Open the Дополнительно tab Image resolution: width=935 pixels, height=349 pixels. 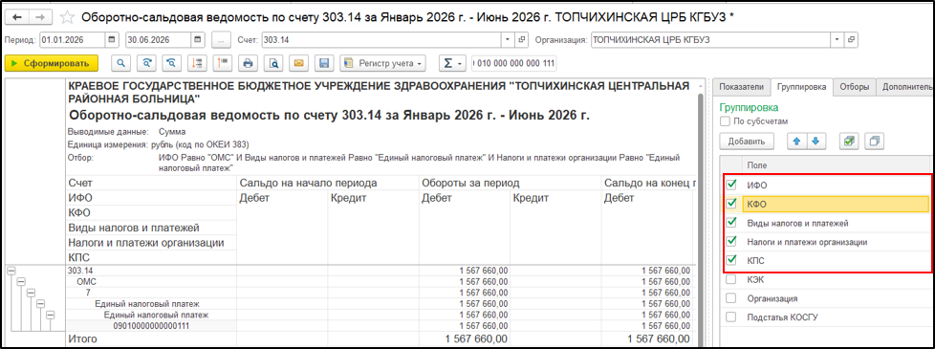(905, 87)
